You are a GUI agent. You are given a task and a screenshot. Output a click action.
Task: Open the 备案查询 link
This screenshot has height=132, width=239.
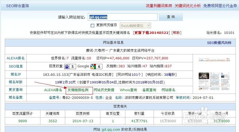[149, 90]
